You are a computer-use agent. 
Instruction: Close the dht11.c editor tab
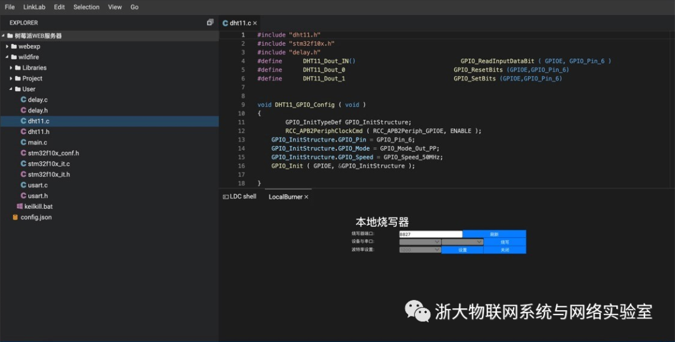coord(255,23)
